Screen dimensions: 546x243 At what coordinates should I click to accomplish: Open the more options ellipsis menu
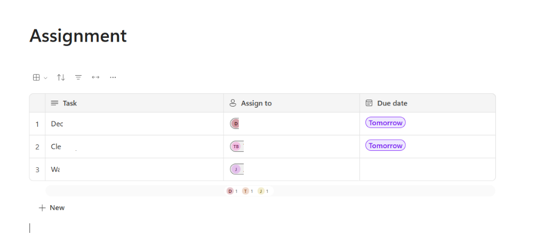[113, 77]
